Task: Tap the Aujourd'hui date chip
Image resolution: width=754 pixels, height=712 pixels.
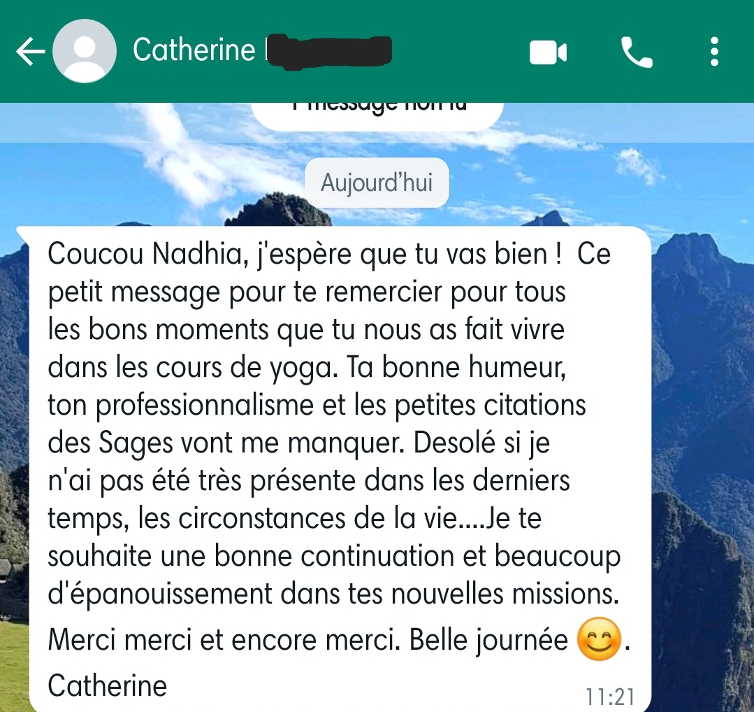Action: tap(377, 183)
